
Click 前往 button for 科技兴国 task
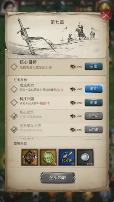(94, 103)
